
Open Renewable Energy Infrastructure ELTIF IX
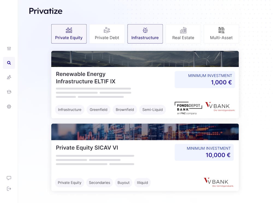pos(85,78)
